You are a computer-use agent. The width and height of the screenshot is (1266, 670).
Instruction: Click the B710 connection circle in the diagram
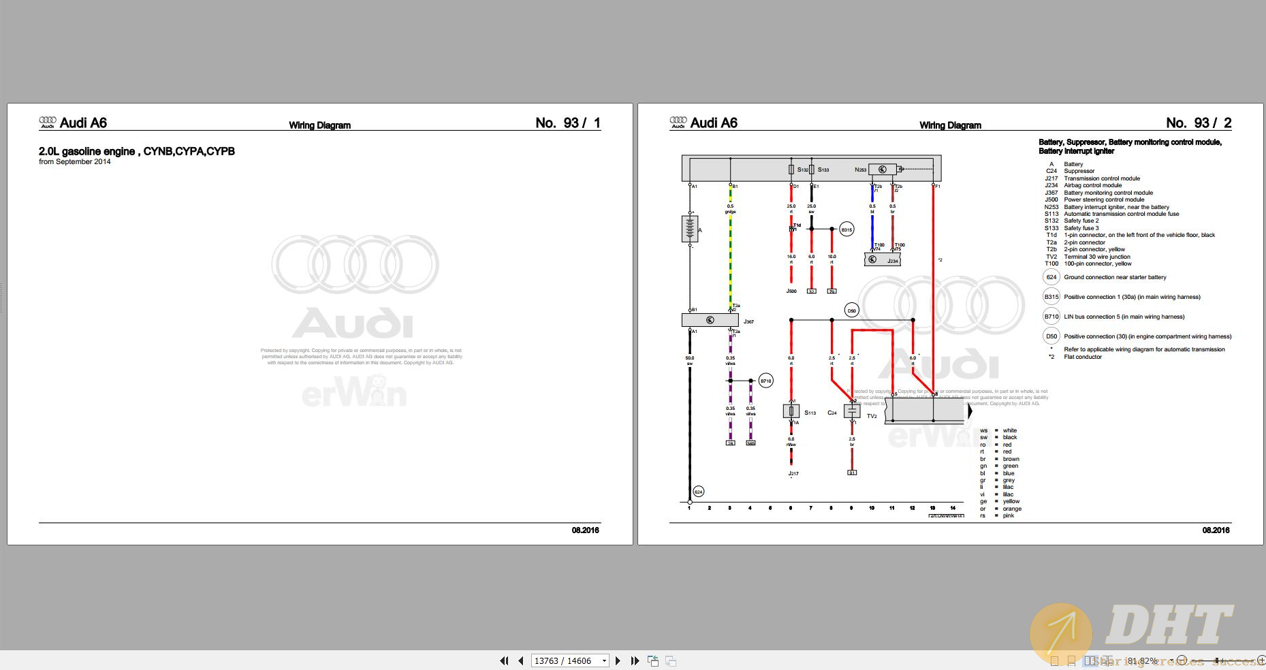pyautogui.click(x=765, y=381)
